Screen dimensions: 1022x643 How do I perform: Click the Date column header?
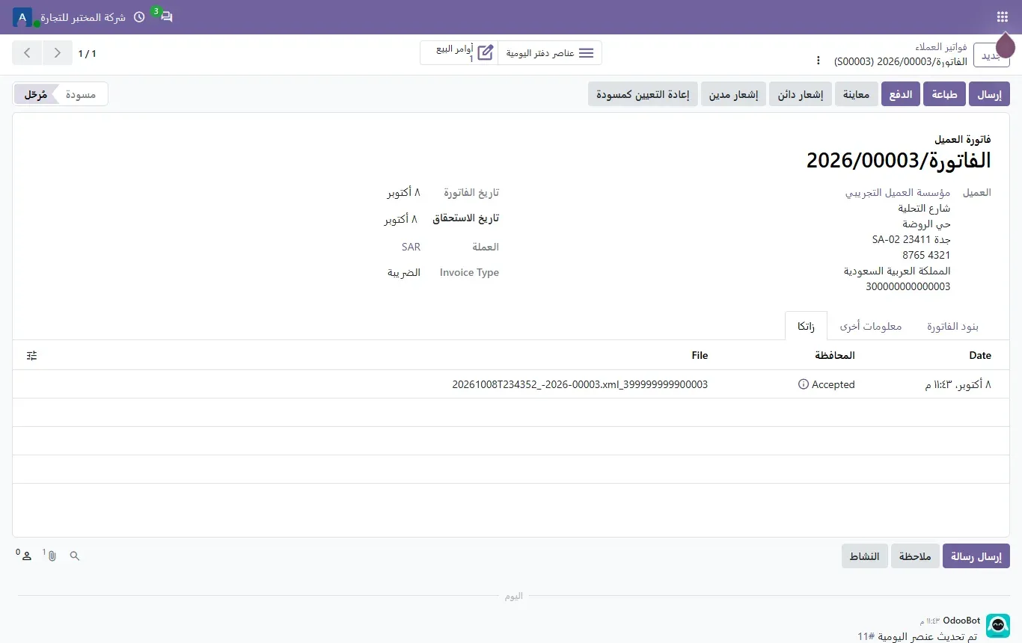click(979, 355)
